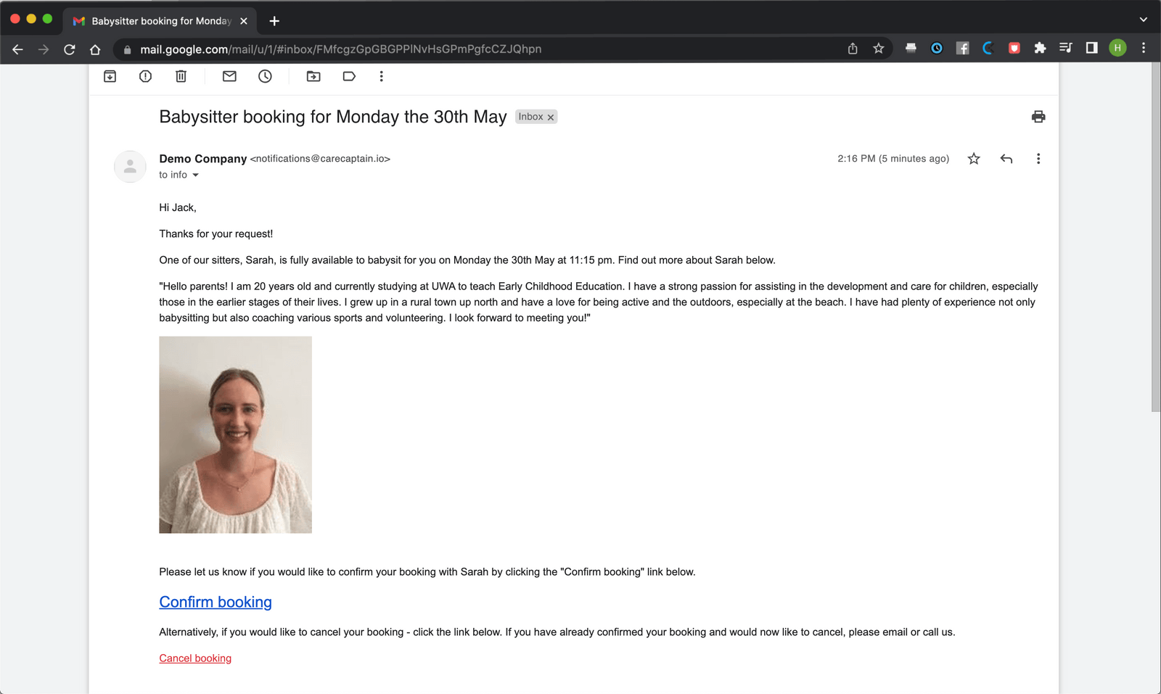Bookmark this page in Chrome

[878, 49]
